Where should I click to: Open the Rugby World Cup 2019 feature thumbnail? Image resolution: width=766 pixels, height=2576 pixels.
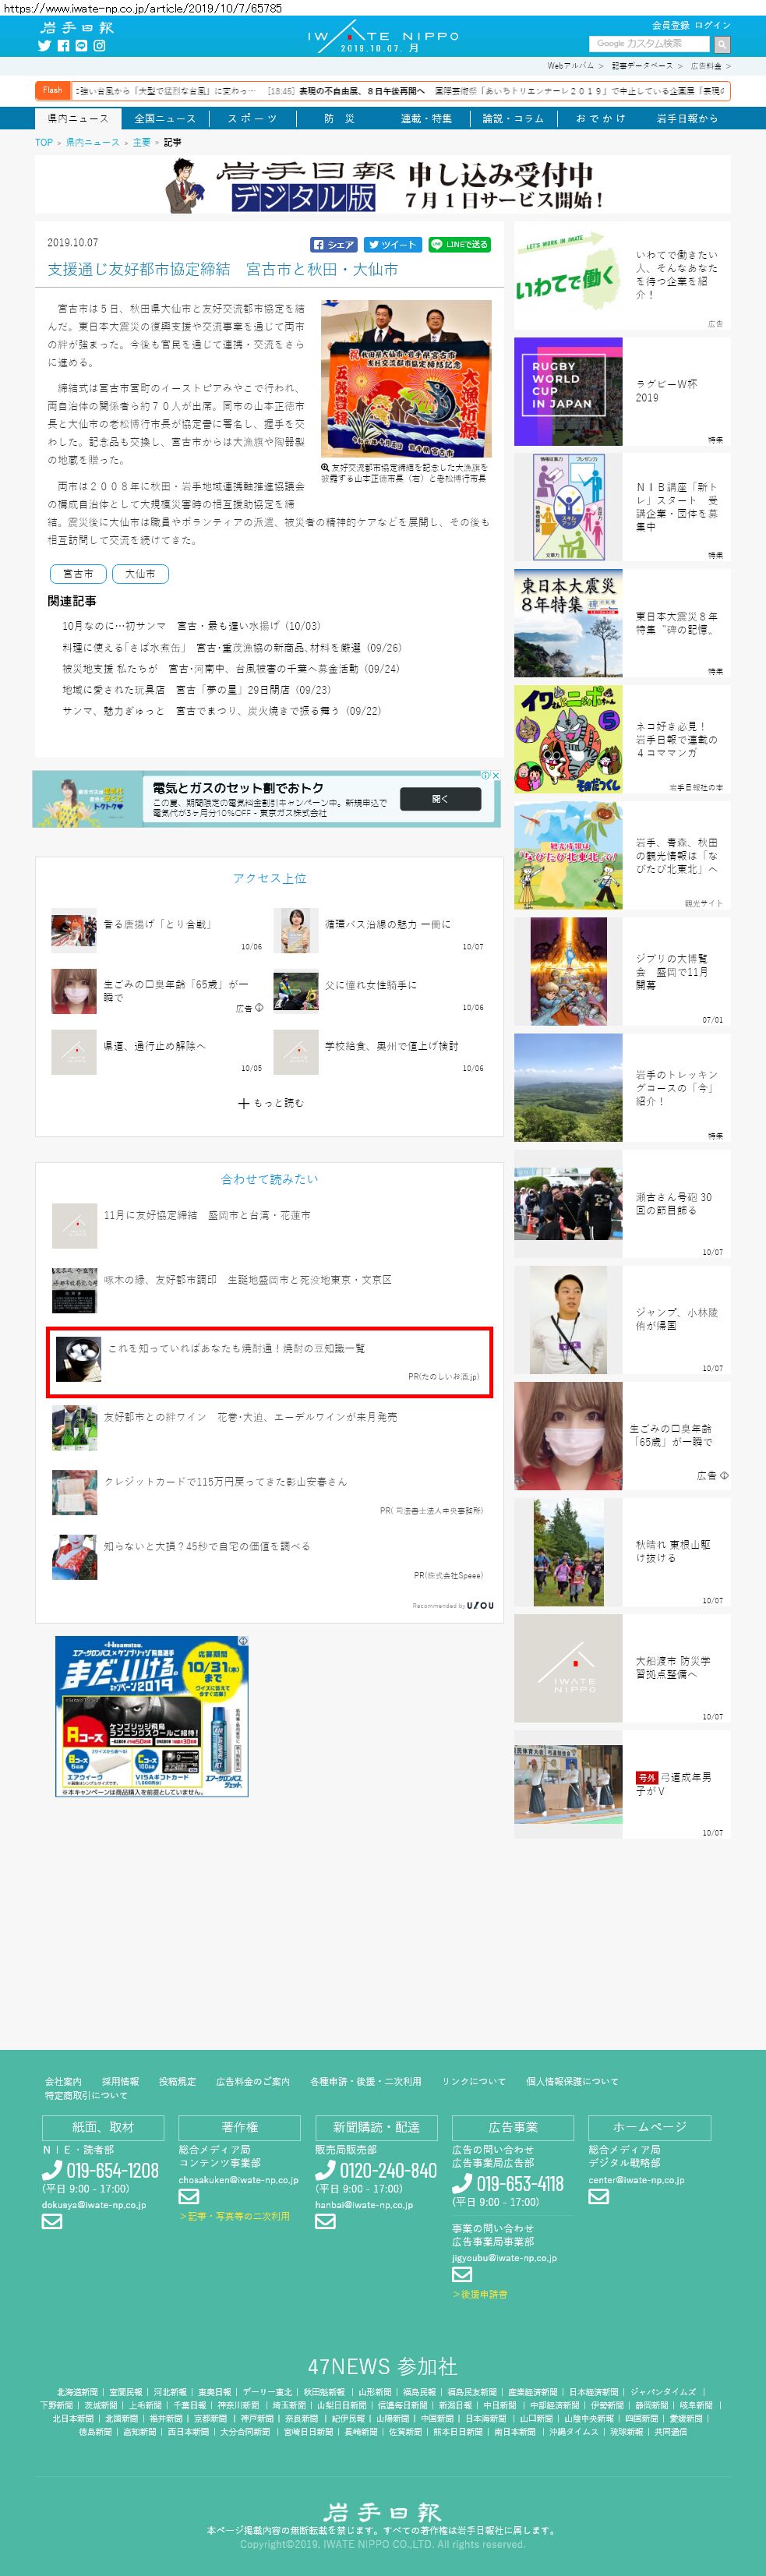pyautogui.click(x=568, y=392)
